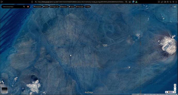Open the Brave Shields icon
Viewport: 178px width, 95px height.
coord(133,2)
